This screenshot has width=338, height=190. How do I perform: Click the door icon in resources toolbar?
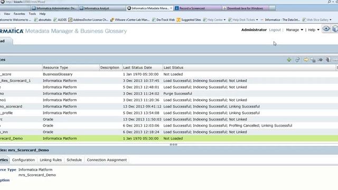pyautogui.click(x=328, y=60)
